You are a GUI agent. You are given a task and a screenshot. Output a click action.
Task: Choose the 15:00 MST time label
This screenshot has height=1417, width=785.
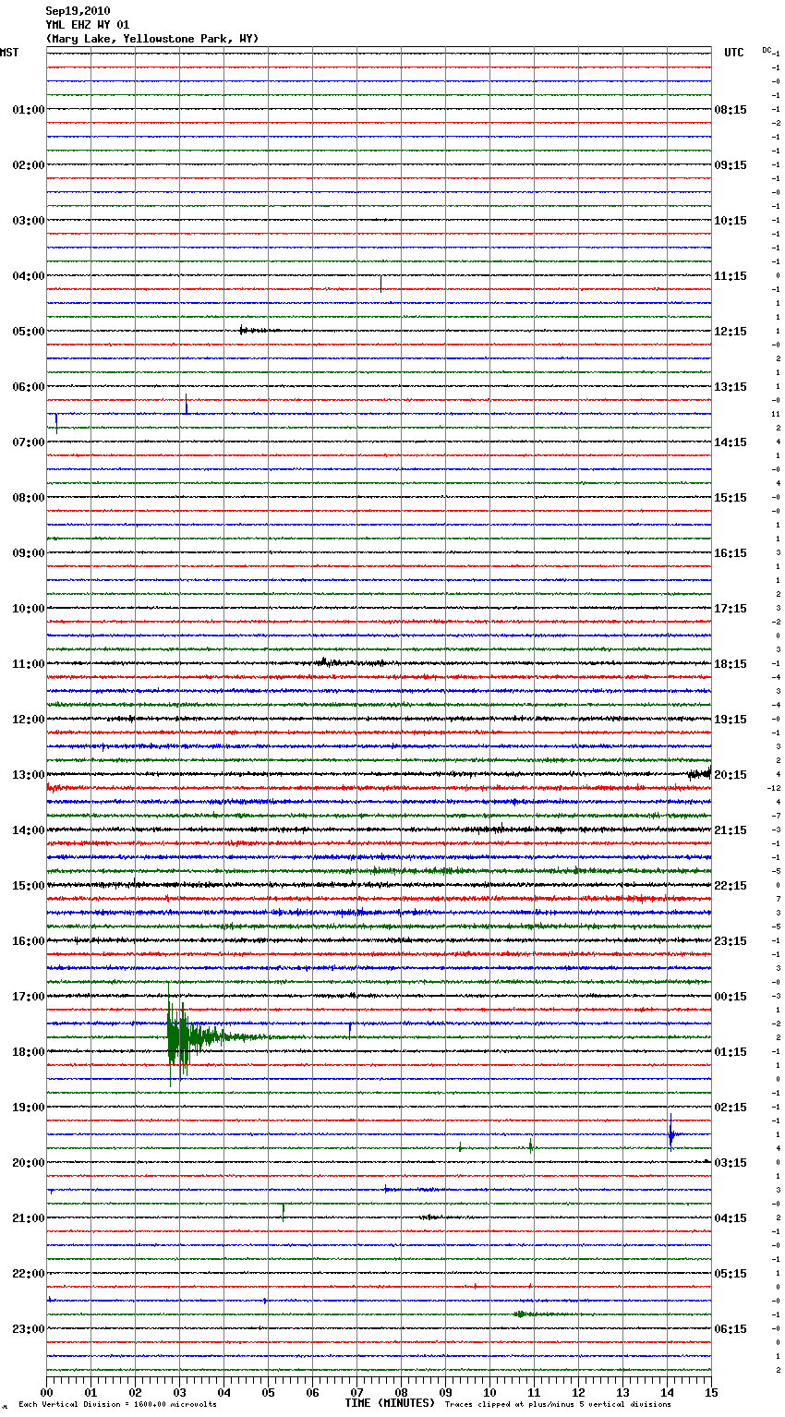[28, 886]
